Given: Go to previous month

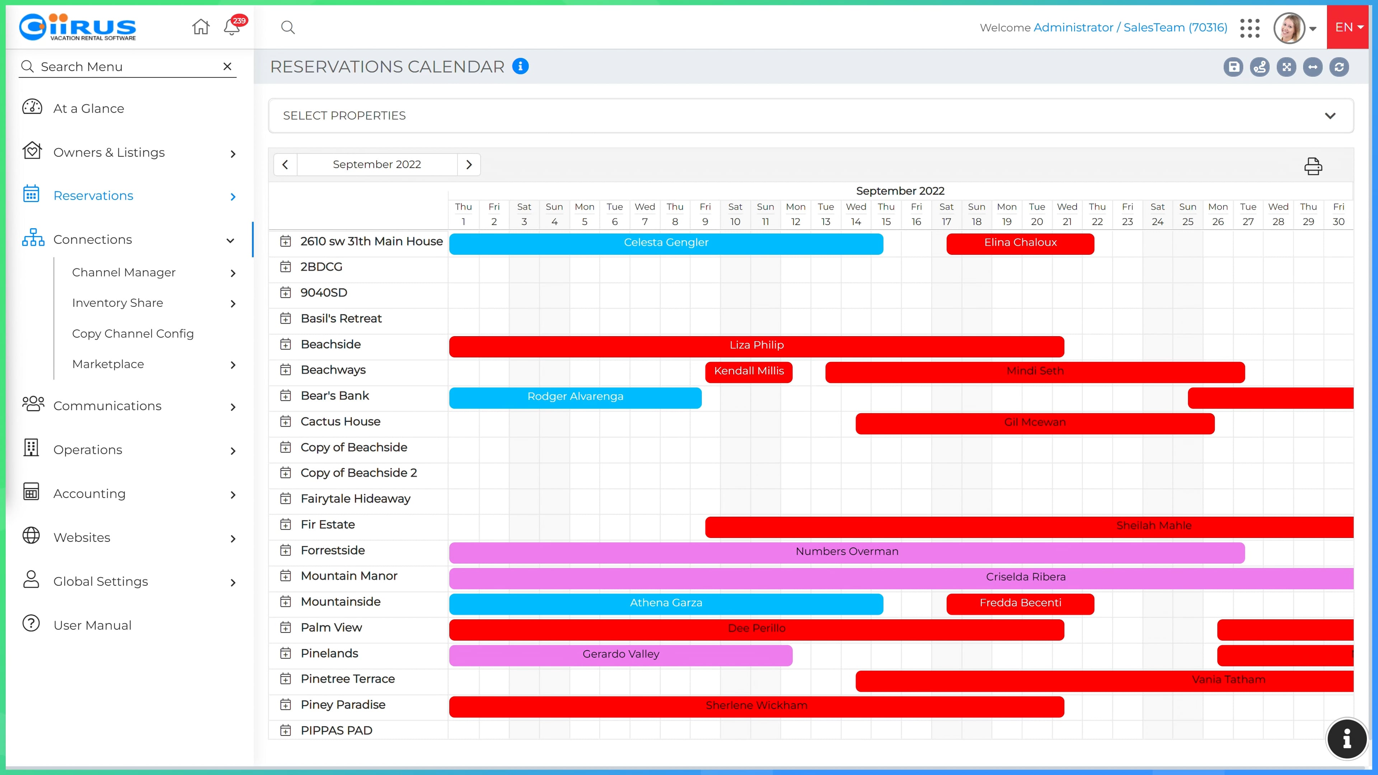Looking at the screenshot, I should point(285,165).
